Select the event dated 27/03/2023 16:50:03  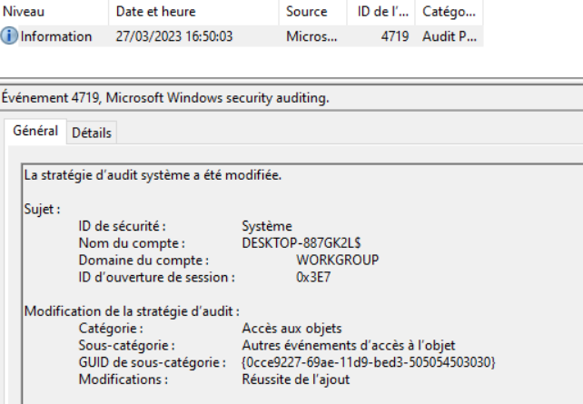174,36
